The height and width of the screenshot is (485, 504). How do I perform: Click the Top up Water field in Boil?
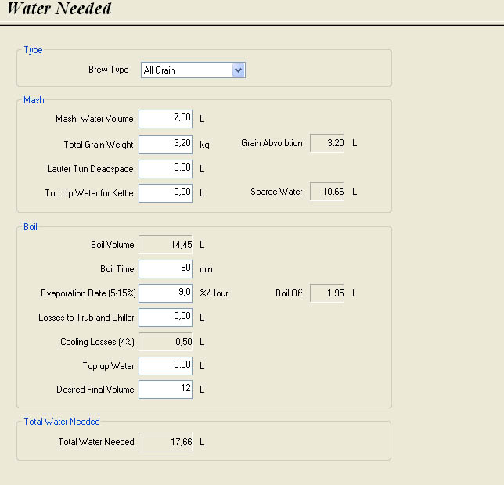click(166, 366)
